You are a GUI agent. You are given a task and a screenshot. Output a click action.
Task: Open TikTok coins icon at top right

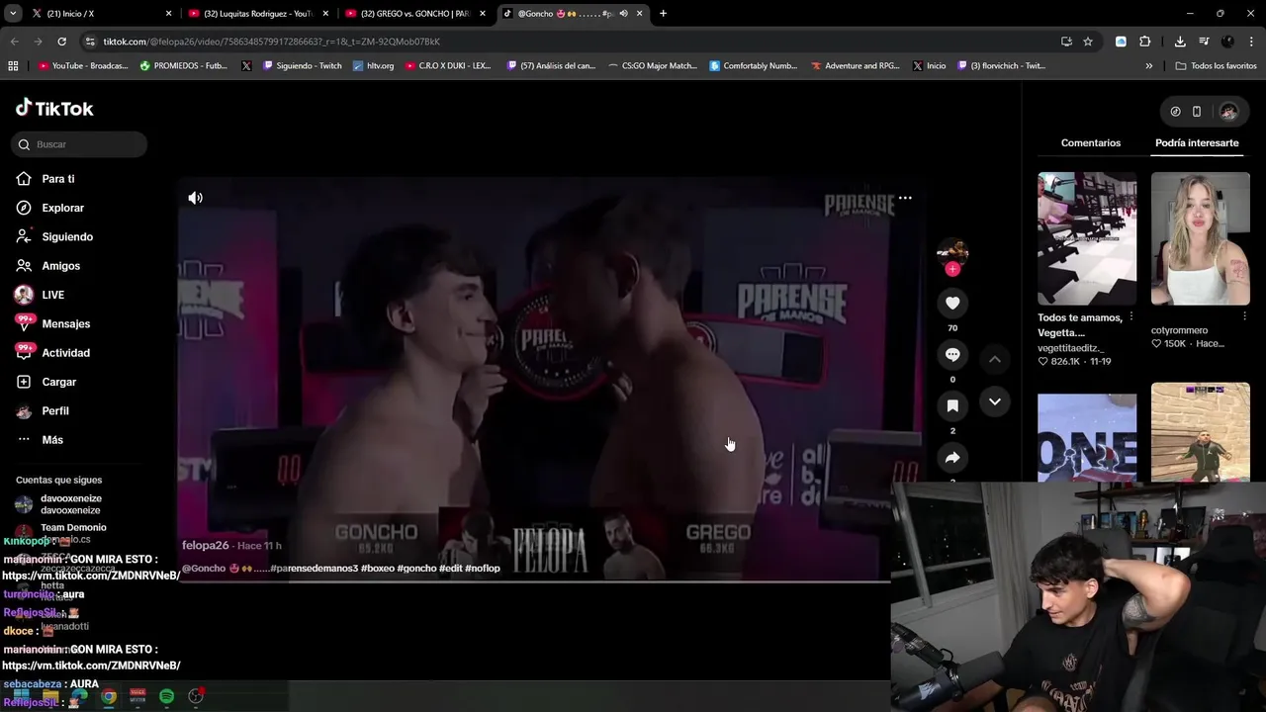pos(1175,112)
